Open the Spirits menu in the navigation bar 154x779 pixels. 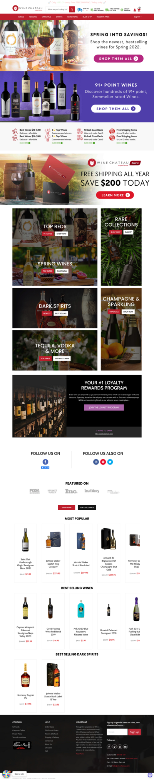(59, 17)
